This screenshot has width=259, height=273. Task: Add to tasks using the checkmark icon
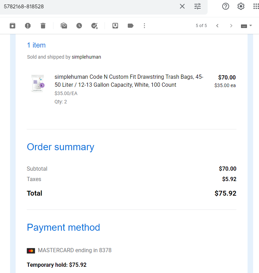click(x=94, y=26)
